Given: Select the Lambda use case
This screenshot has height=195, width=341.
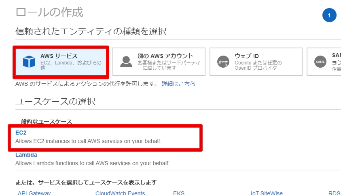Looking at the screenshot, I should (26, 155).
